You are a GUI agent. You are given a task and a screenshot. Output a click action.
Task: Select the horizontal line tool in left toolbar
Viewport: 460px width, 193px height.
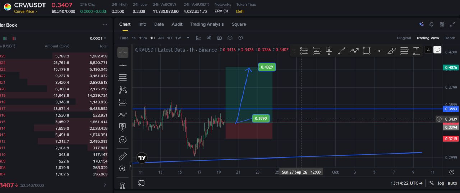123,65
